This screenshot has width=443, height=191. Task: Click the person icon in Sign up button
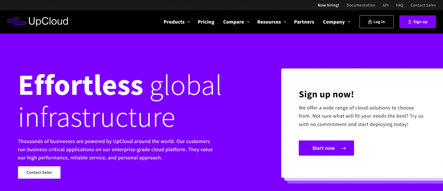[409, 22]
